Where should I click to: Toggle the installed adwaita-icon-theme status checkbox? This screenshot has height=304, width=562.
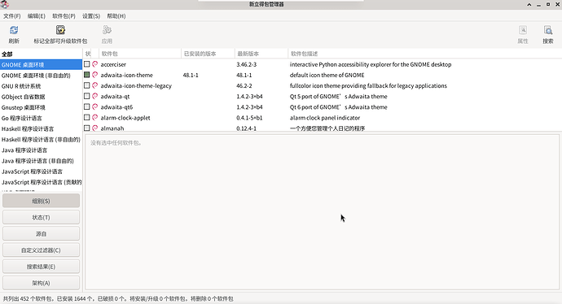pyautogui.click(x=86, y=75)
